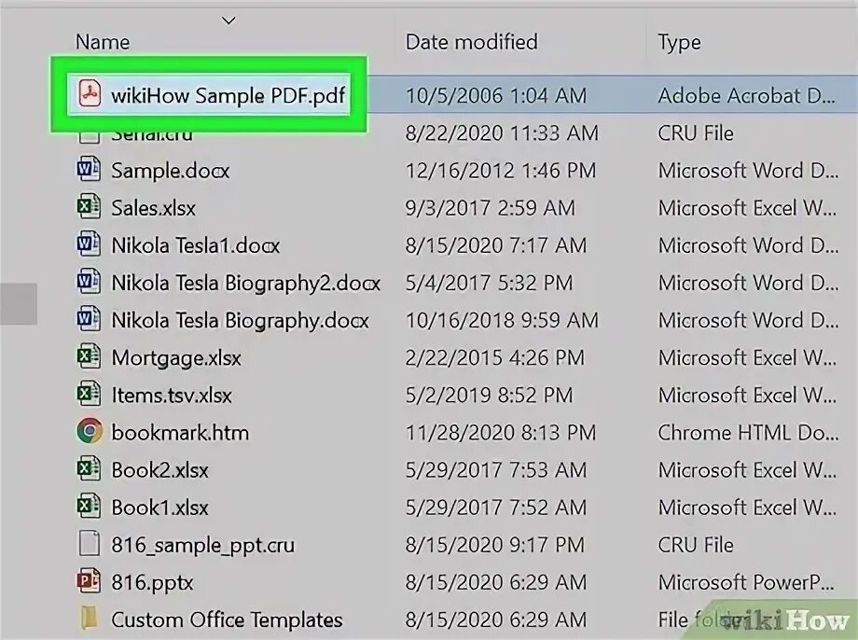The image size is (858, 640).
Task: Select the wikiHow Sample PDF.pdf file name
Action: 228,95
